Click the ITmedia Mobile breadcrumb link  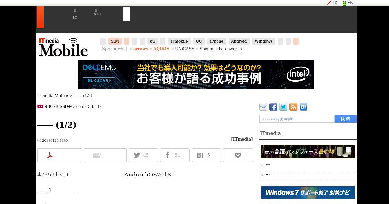point(53,96)
